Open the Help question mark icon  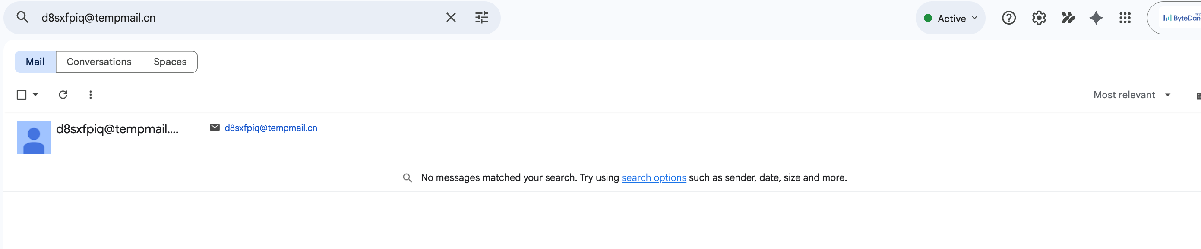point(1008,18)
